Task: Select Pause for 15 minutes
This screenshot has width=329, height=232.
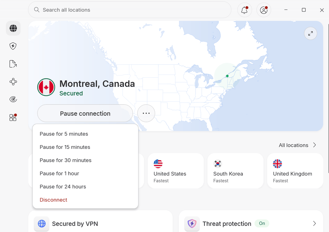Action: 85,147
